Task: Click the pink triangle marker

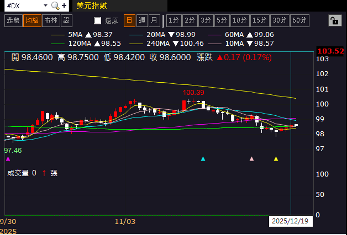Action: click(x=251, y=159)
